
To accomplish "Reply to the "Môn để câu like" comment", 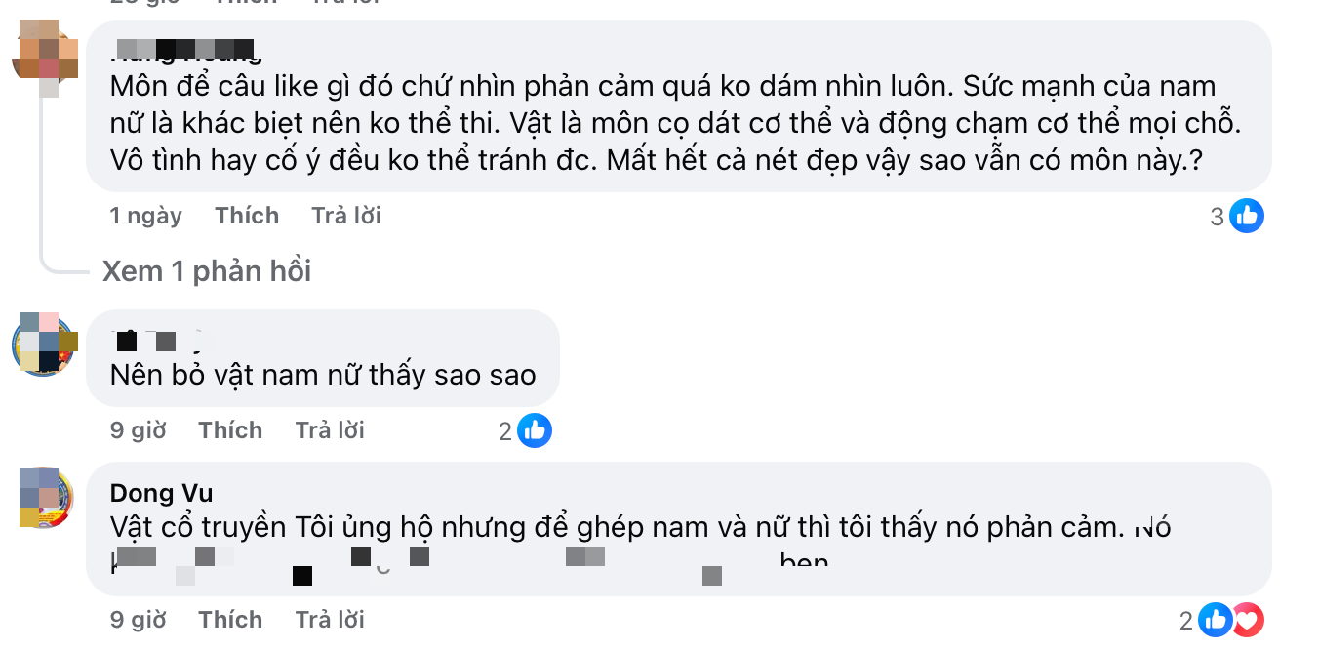I will 346,216.
